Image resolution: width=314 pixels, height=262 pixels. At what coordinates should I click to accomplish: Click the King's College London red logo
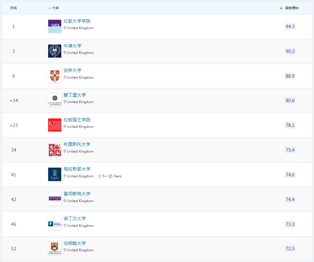(x=55, y=125)
